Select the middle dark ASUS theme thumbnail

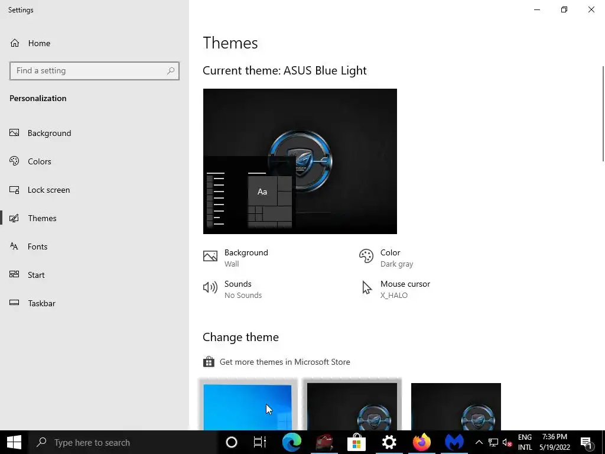tap(352, 407)
